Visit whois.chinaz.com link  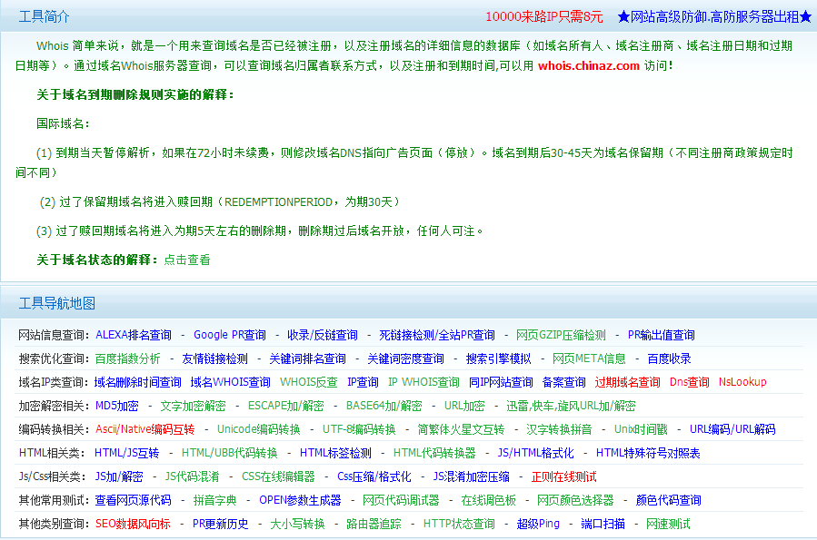(x=589, y=65)
